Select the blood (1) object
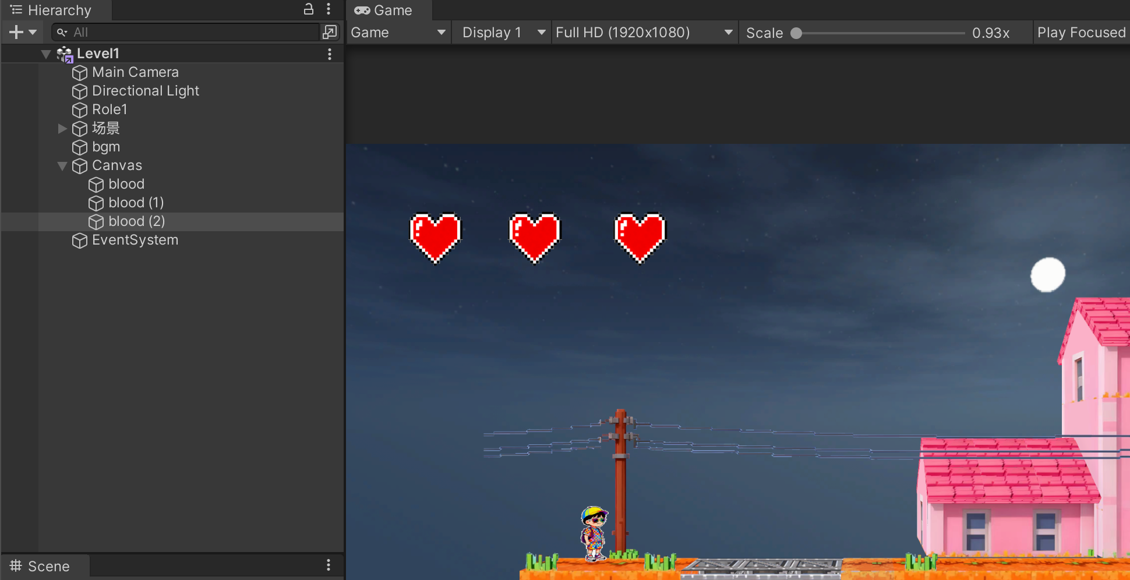The width and height of the screenshot is (1130, 580). coord(136,203)
